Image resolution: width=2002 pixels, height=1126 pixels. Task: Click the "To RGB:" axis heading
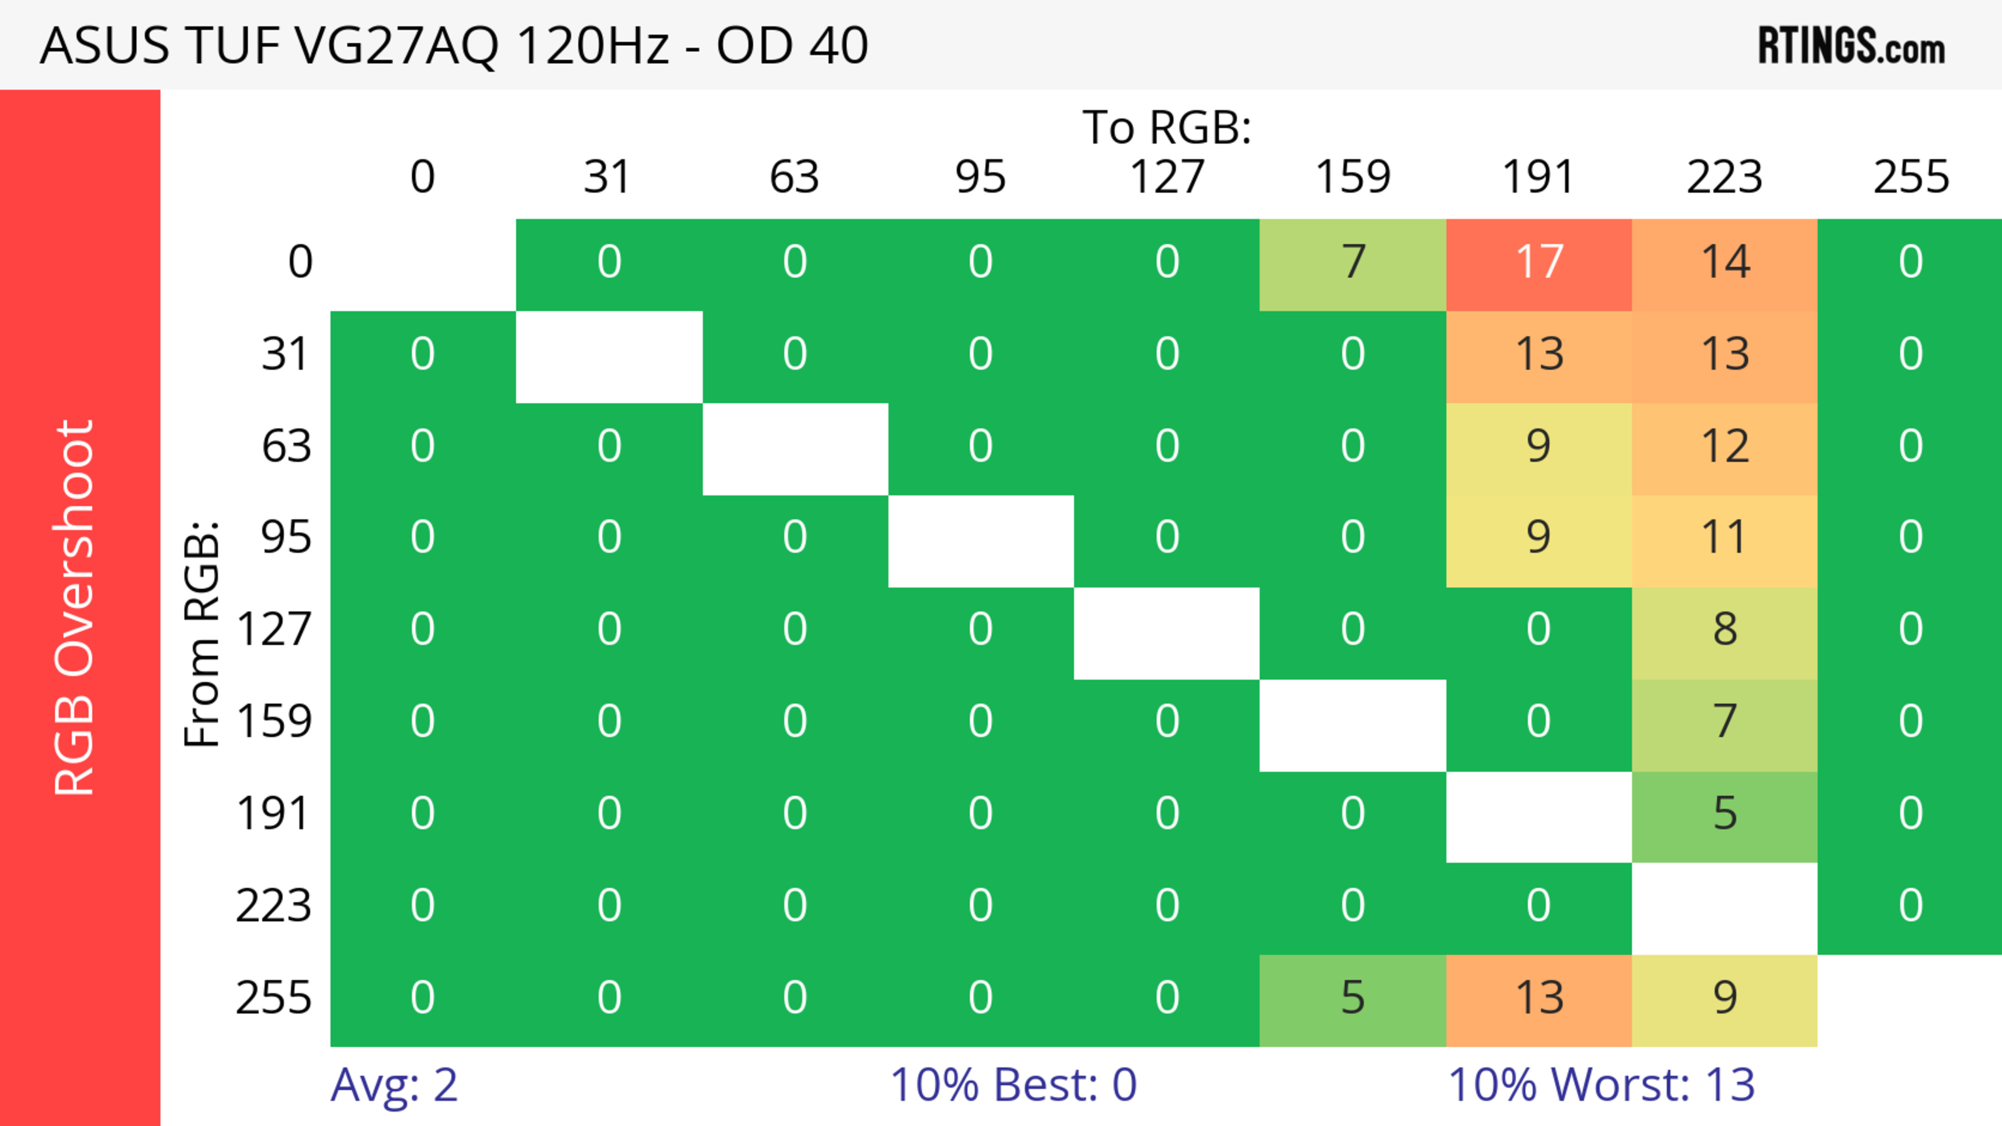[1167, 127]
